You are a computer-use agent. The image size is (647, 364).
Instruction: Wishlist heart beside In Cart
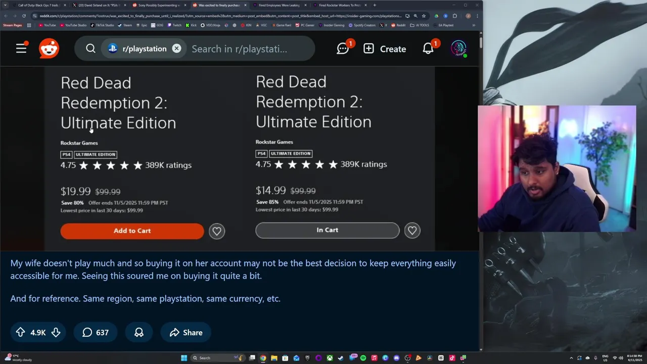tap(412, 230)
